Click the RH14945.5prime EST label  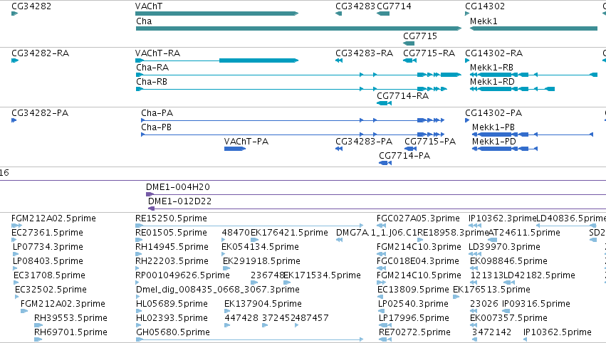click(x=172, y=247)
